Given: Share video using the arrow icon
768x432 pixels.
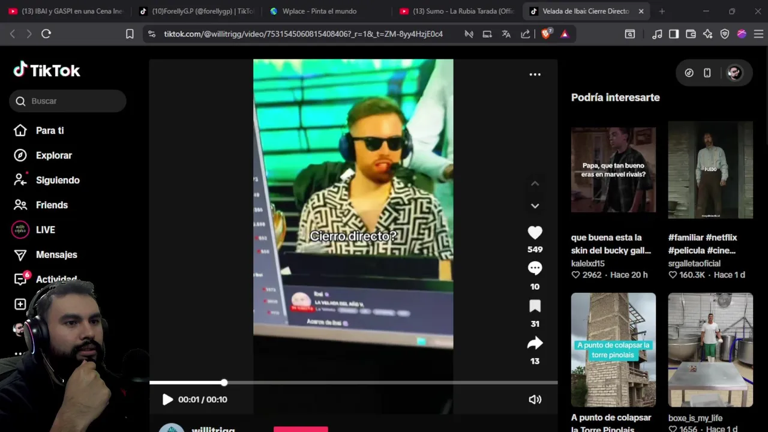Looking at the screenshot, I should 535,343.
